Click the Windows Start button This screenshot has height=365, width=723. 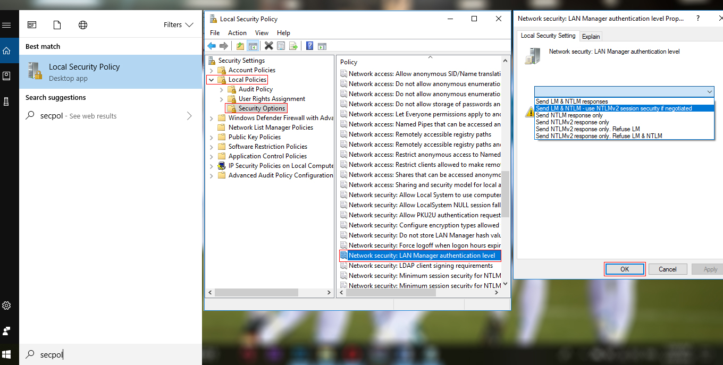point(6,354)
